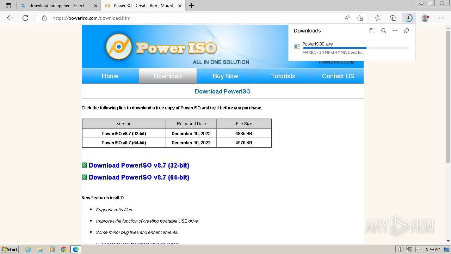The width and height of the screenshot is (451, 254).
Task: Launch media player from taskbar
Action: point(52,249)
